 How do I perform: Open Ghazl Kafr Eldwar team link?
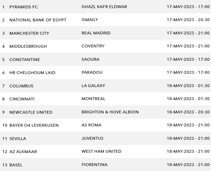104,7
